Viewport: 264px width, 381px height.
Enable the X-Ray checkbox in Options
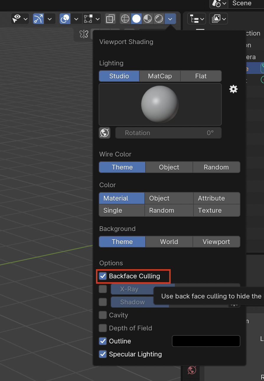click(x=103, y=289)
